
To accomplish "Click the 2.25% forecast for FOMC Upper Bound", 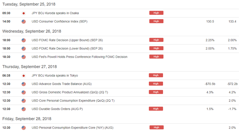I will click(210, 40).
